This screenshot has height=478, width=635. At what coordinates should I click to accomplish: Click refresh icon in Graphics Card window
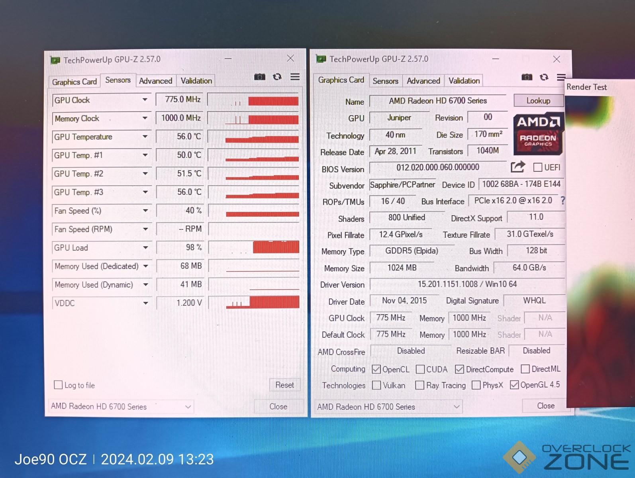(x=544, y=77)
